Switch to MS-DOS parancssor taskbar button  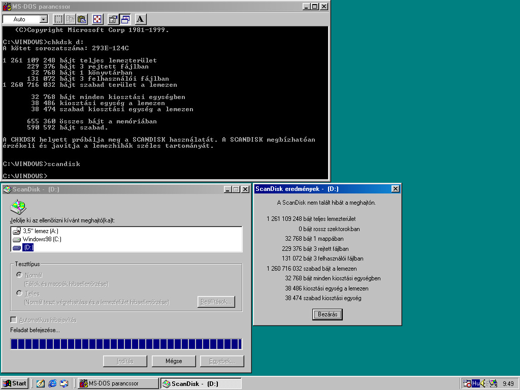pyautogui.click(x=118, y=383)
